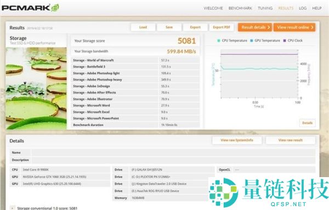Select Storage - Microsoft Excel row

coord(135,112)
